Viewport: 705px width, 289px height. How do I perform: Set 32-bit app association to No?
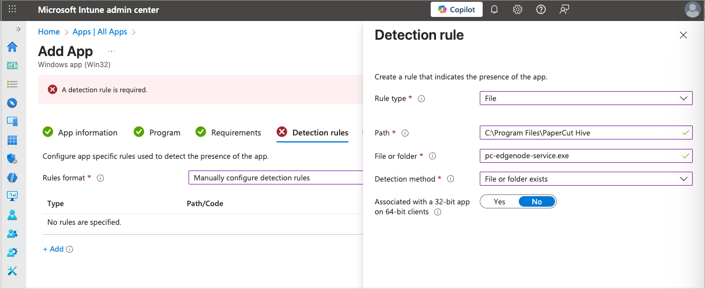(537, 201)
